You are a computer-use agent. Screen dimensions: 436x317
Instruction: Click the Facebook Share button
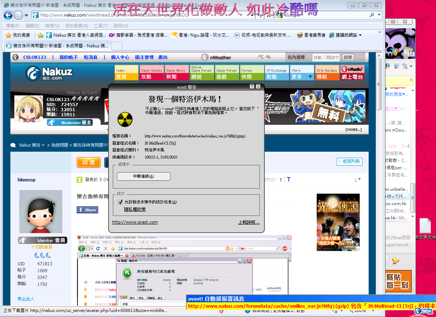coord(87,210)
